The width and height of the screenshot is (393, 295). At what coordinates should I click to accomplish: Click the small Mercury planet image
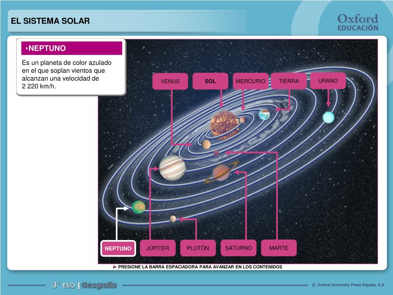[x=243, y=120]
